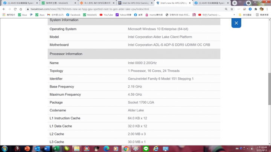Open the Facebook bookmark
This screenshot has height=152, width=271.
coord(73,15)
